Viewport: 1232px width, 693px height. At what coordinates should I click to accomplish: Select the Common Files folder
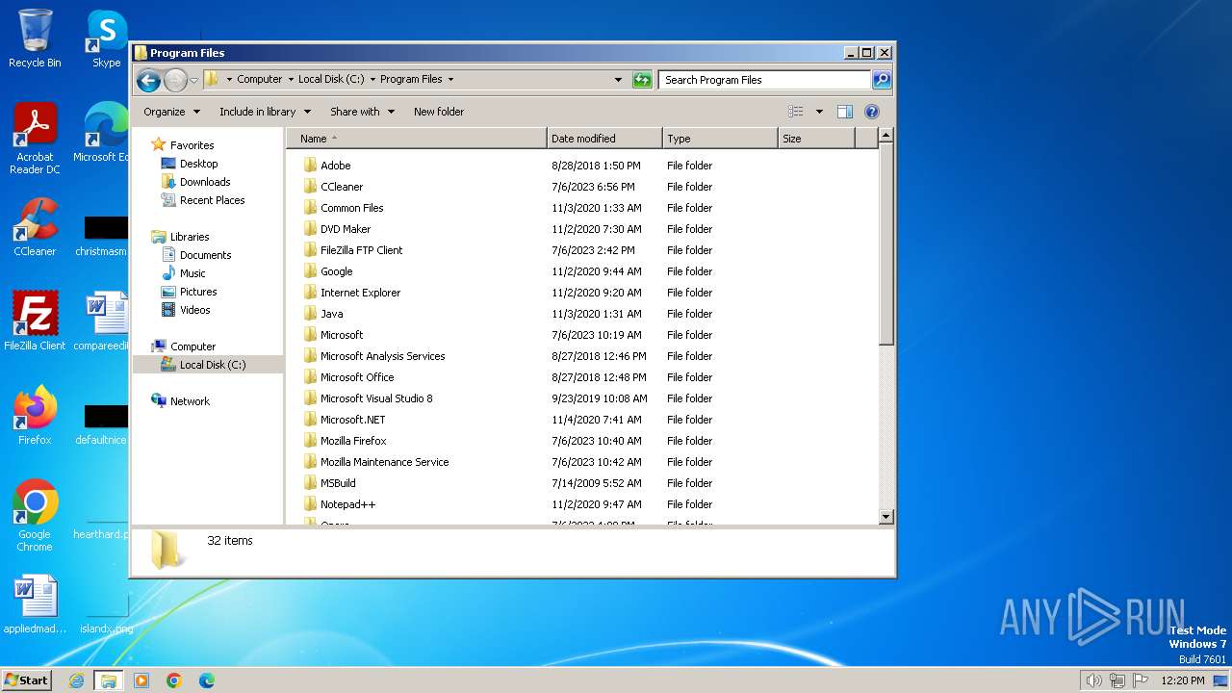(351, 208)
